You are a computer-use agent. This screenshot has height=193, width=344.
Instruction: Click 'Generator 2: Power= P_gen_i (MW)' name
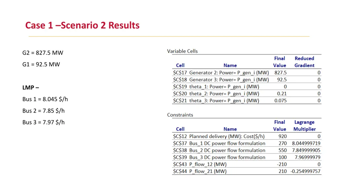[229, 73]
